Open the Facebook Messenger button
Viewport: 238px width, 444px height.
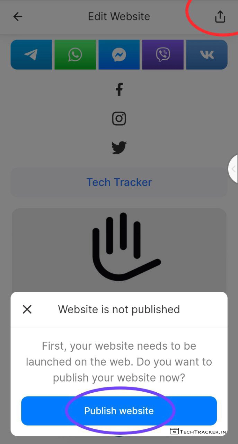point(119,54)
